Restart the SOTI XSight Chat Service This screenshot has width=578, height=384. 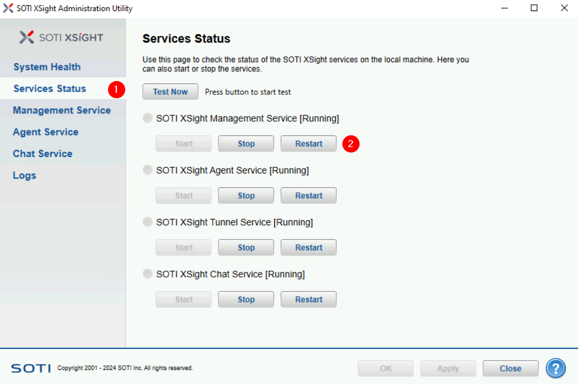tap(309, 299)
